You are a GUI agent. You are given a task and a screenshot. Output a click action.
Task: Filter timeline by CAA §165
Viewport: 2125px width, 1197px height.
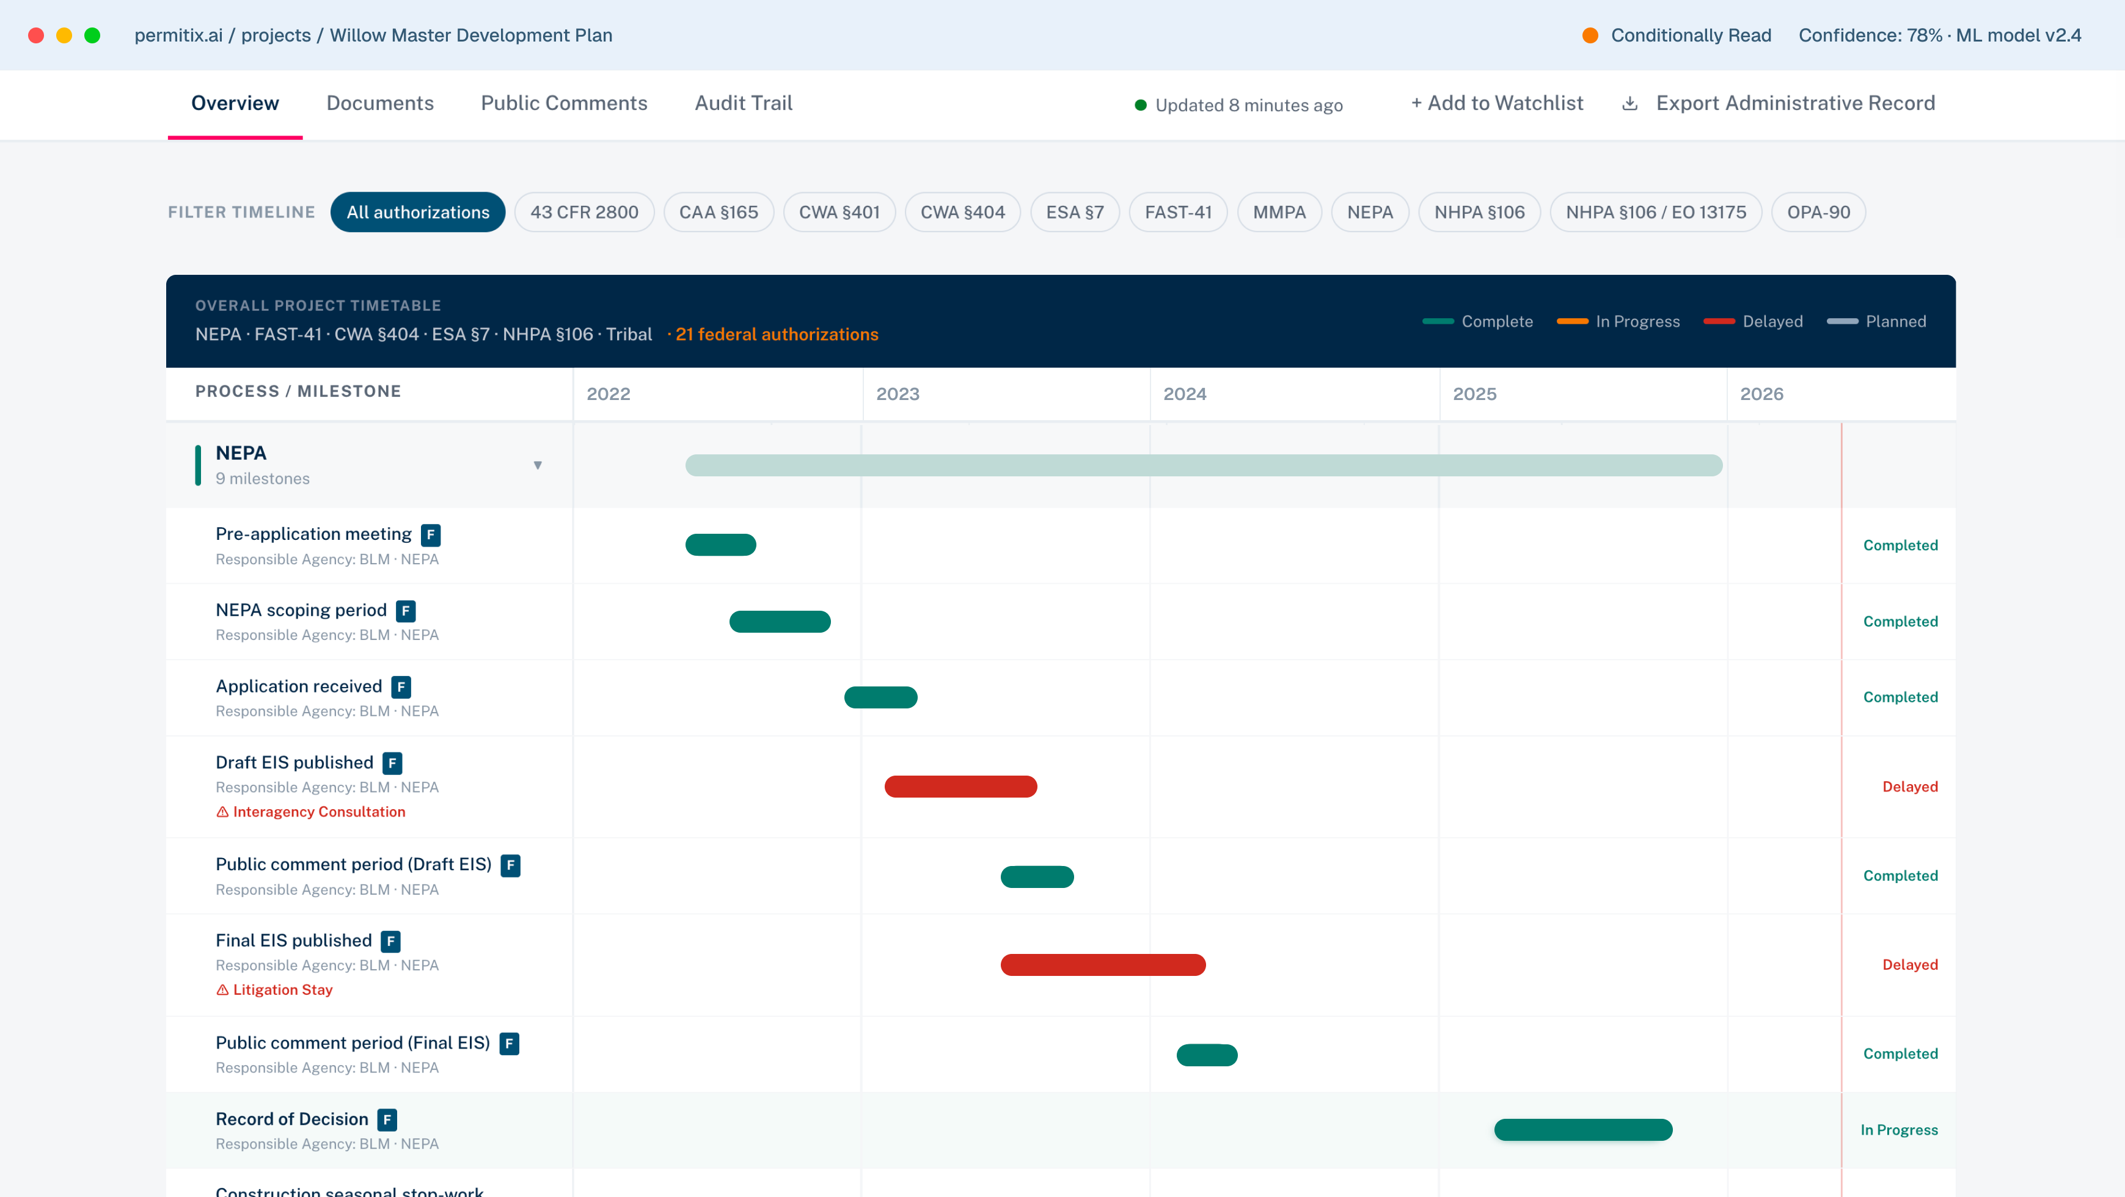click(x=719, y=212)
